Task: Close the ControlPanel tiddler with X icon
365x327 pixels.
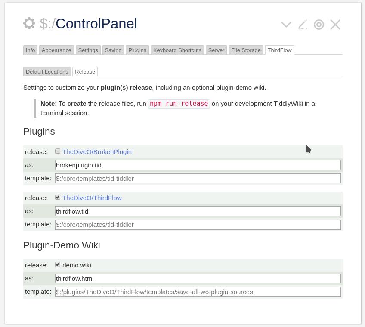Action: tap(335, 25)
